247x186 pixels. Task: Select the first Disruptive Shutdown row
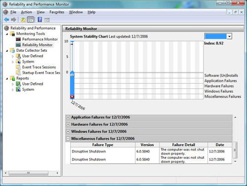[151, 151]
